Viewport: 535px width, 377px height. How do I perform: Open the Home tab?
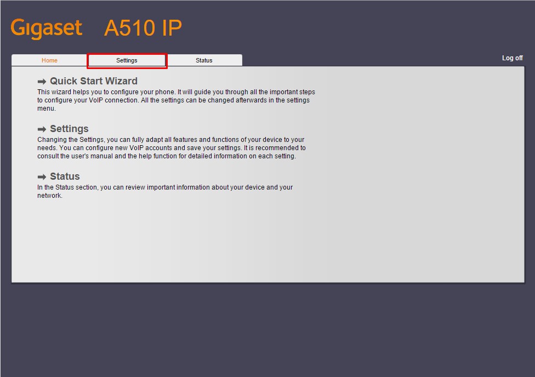(x=49, y=60)
